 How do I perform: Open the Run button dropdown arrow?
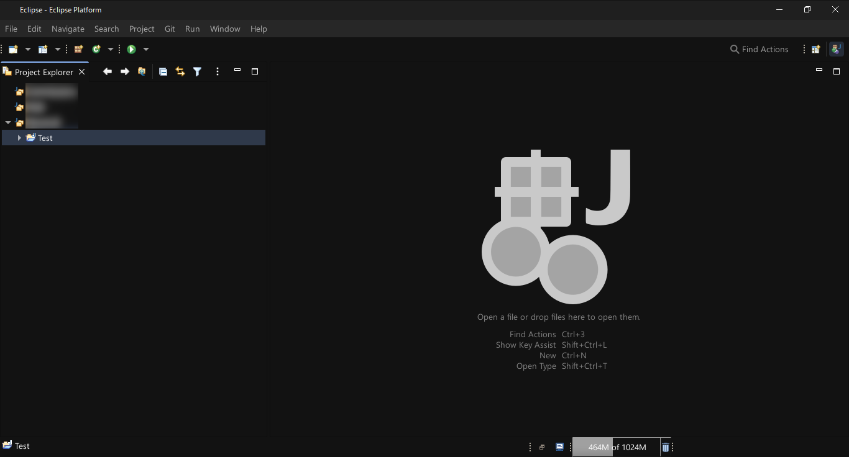tap(146, 49)
